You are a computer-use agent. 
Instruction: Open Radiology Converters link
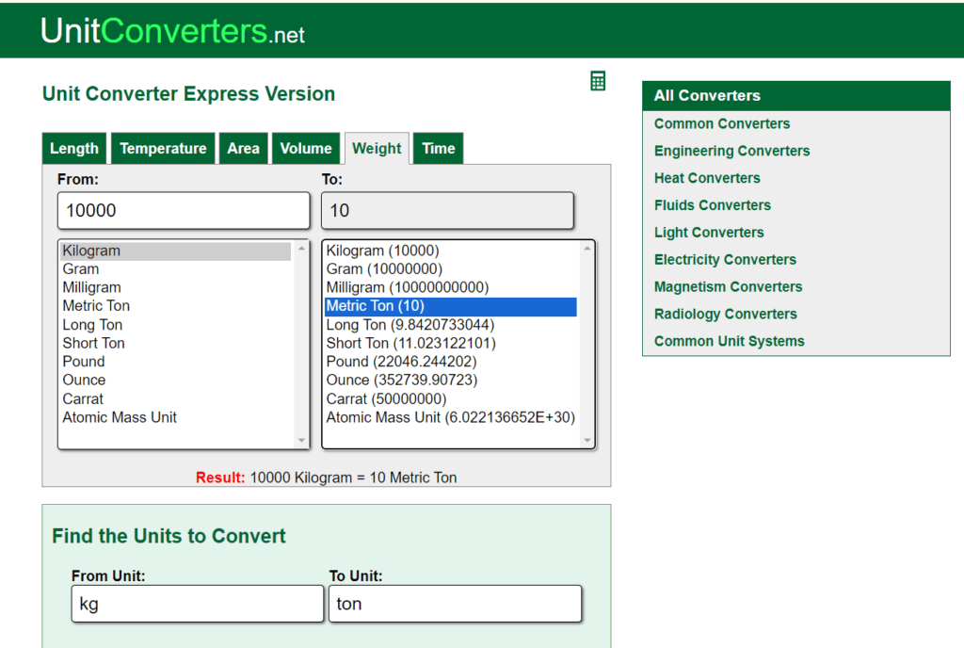tap(726, 314)
